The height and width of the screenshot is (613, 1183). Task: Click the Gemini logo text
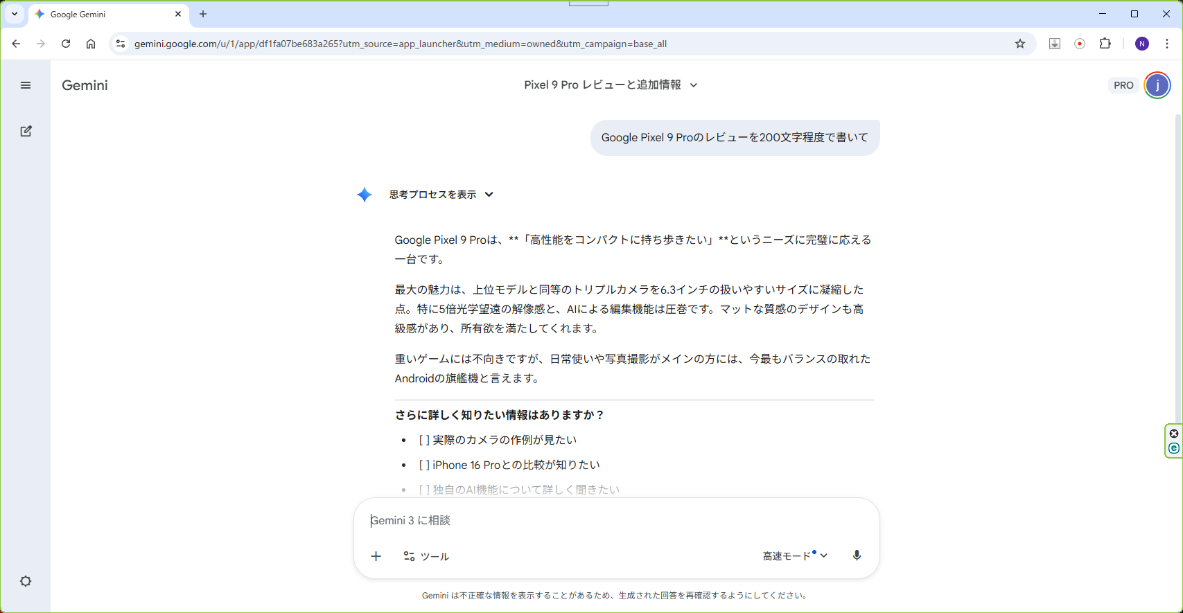85,85
